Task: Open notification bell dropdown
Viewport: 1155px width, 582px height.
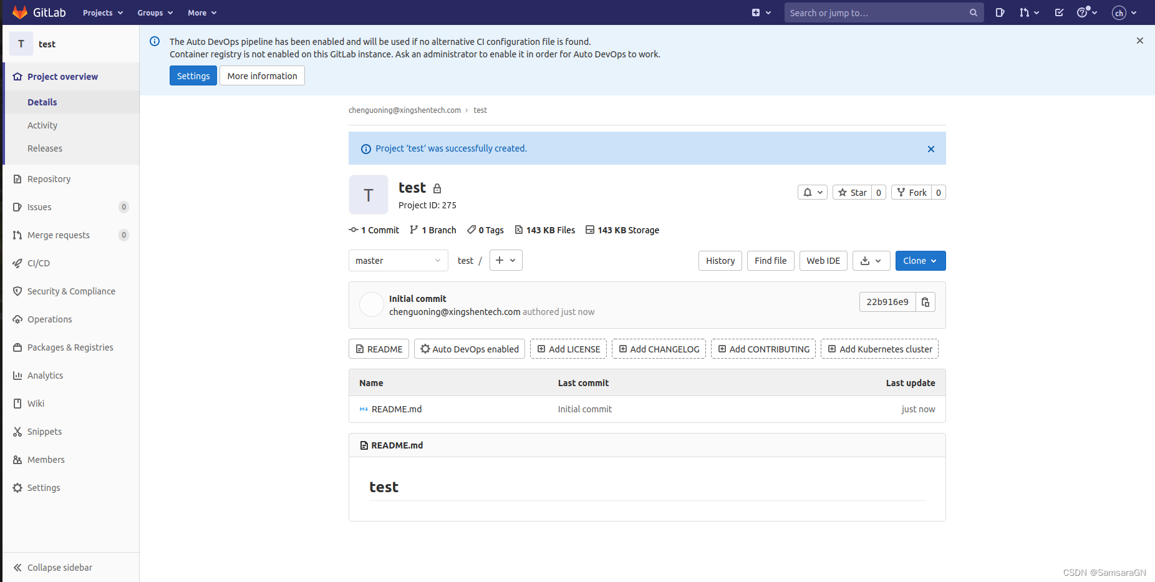Action: (x=813, y=192)
